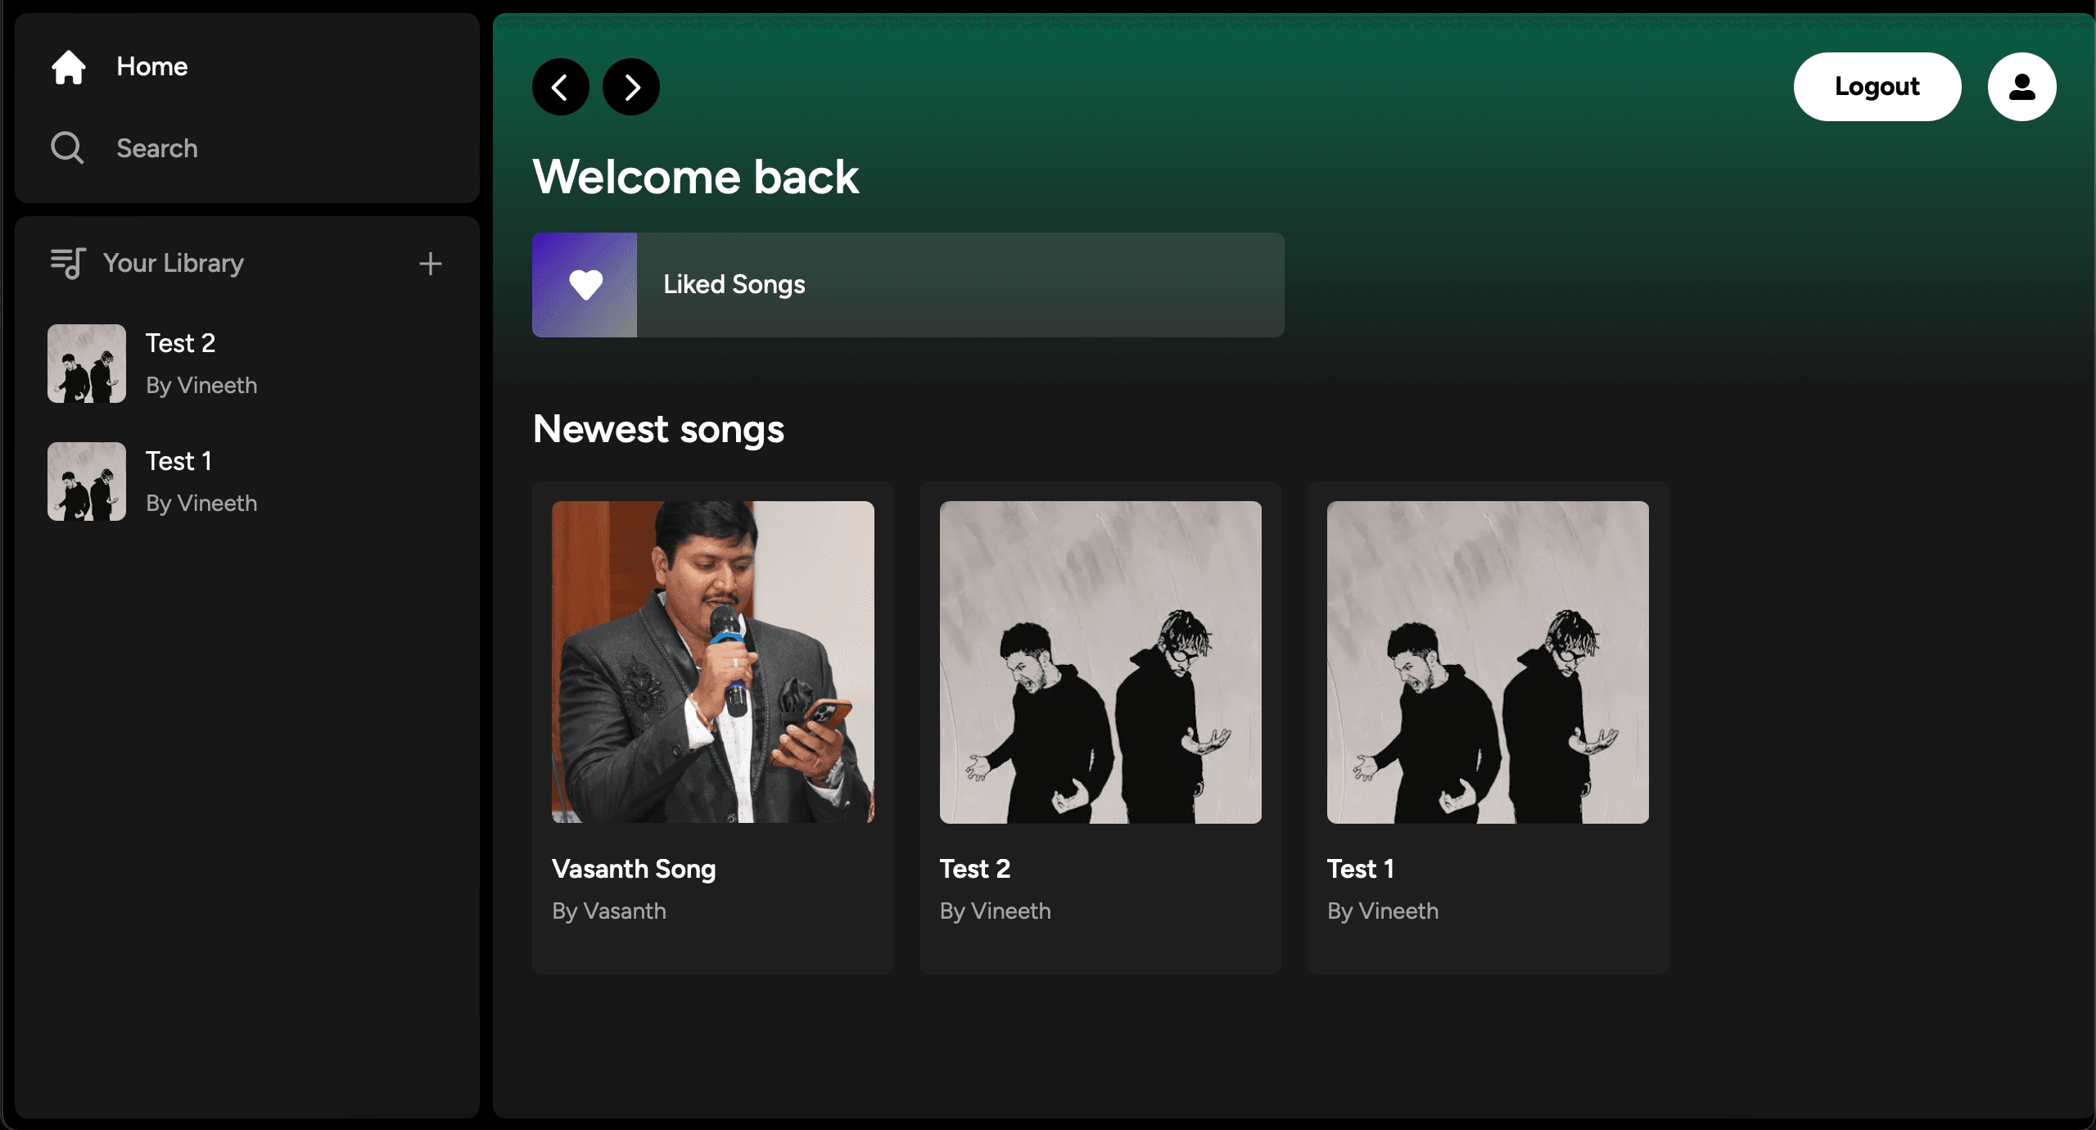Choose Home from the sidebar menu
Screen dimensions: 2096x1130
(x=151, y=67)
